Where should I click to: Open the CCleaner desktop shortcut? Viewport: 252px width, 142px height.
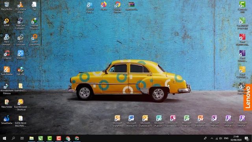pos(7,55)
